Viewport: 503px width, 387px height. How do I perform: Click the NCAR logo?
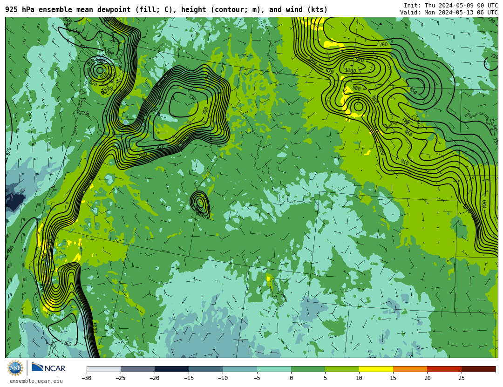[x=48, y=368]
